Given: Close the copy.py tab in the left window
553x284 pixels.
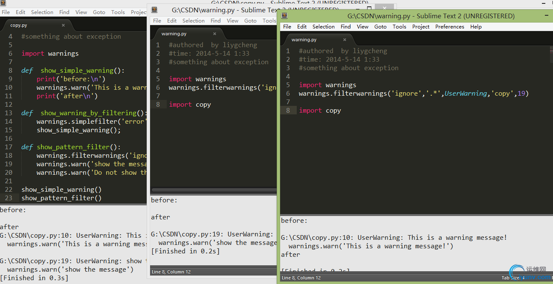Looking at the screenshot, I should (63, 26).
